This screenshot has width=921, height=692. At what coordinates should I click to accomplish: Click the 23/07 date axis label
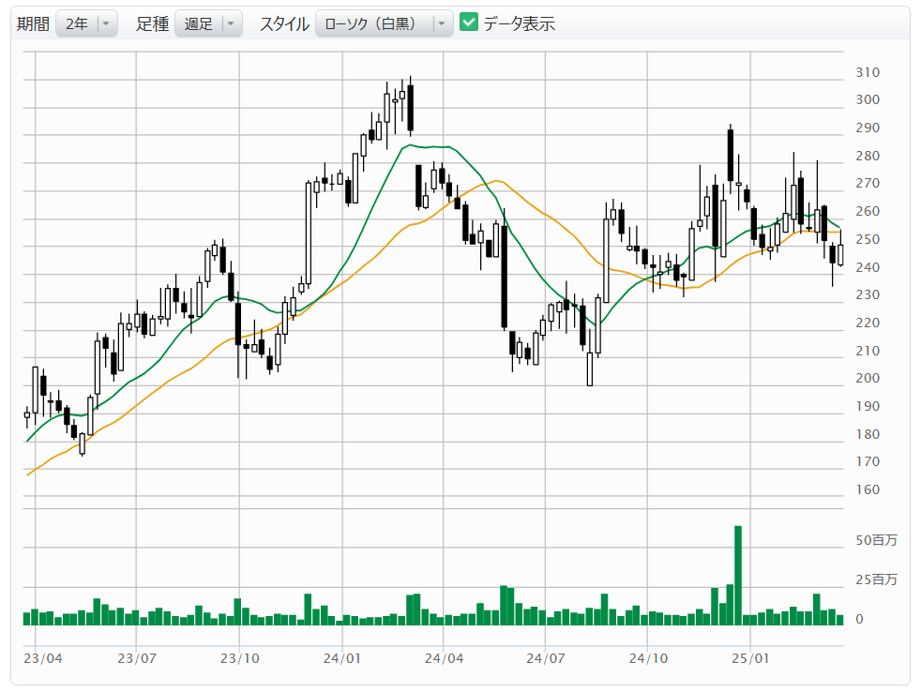click(x=137, y=658)
